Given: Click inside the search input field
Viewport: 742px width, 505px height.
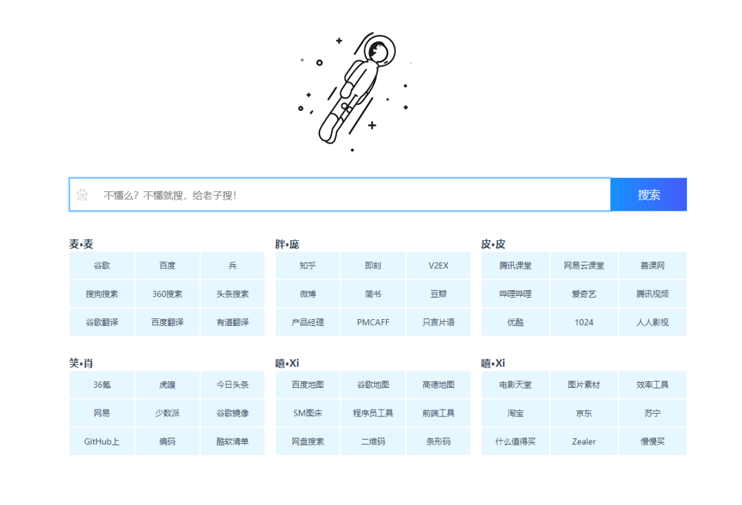Looking at the screenshot, I should [x=309, y=195].
